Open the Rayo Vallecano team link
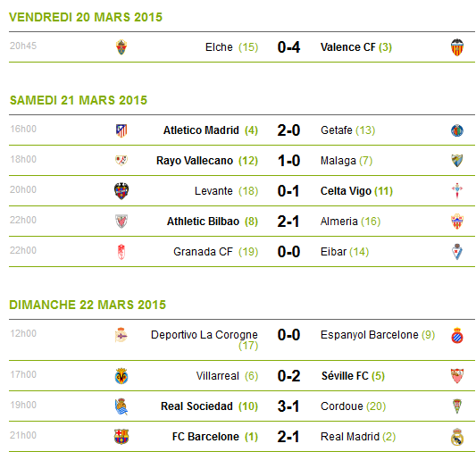Image resolution: width=476 pixels, height=452 pixels. (195, 161)
